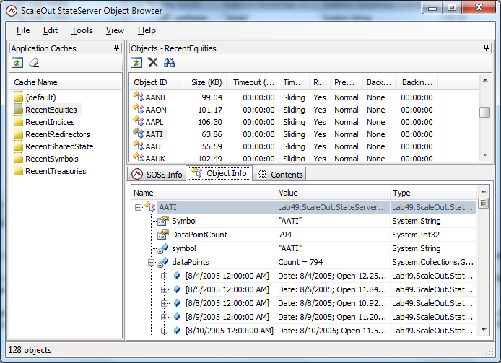The height and width of the screenshot is (363, 501).
Task: Select the RecentIndices cache name
Action: pyautogui.click(x=50, y=122)
